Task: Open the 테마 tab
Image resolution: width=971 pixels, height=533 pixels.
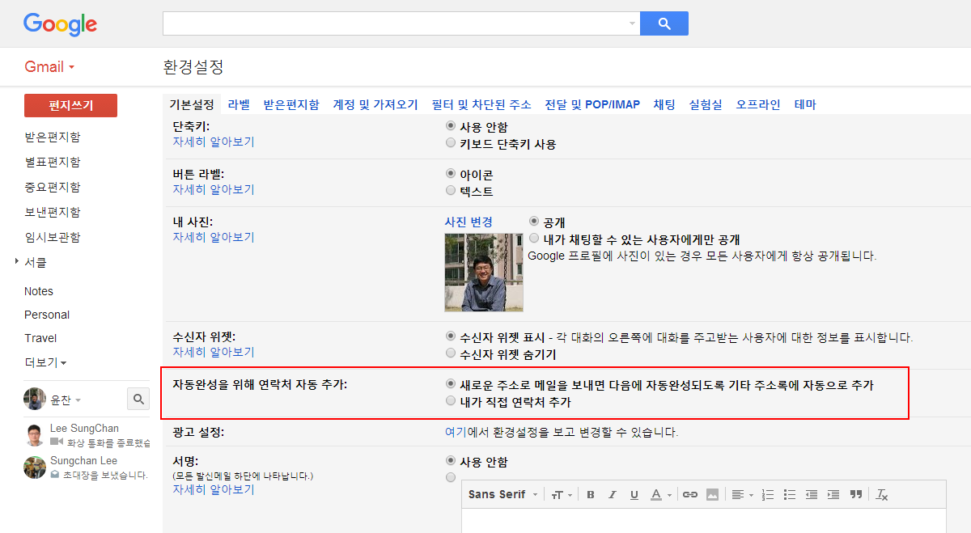Action: pyautogui.click(x=805, y=104)
